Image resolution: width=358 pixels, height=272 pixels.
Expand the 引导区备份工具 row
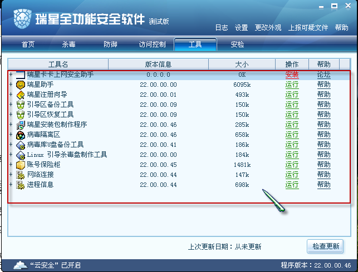[x=11, y=104]
